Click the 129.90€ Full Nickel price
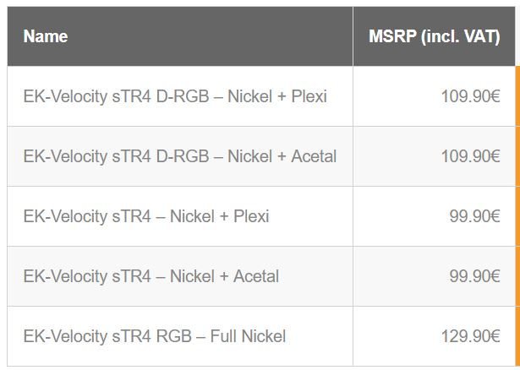Image resolution: width=520 pixels, height=370 pixels. pos(470,336)
